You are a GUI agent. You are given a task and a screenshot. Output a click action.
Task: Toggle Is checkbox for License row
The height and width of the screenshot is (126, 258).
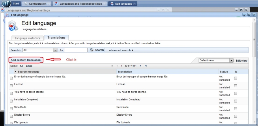click(x=235, y=86)
